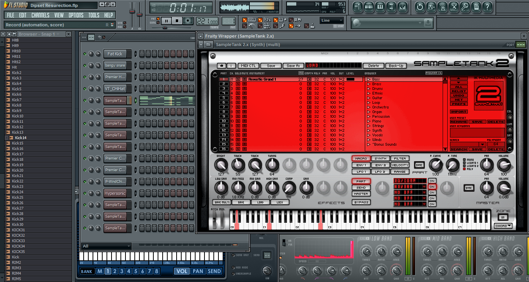Click the plugin options folder icon in wrapper
The height and width of the screenshot is (282, 529).
[208, 45]
